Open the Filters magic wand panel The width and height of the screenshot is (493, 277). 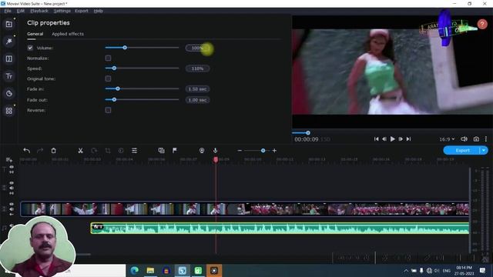coord(8,41)
